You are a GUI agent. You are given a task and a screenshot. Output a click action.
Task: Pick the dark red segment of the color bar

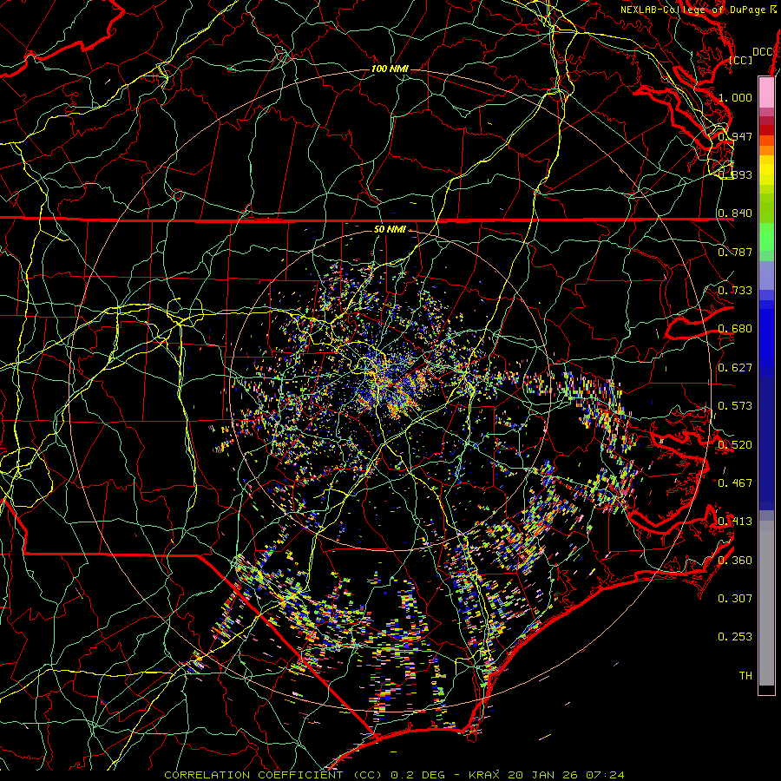click(x=766, y=130)
